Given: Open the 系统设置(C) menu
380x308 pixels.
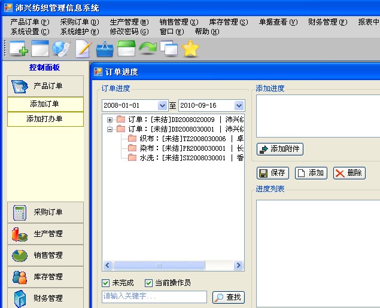Looking at the screenshot, I should click(30, 32).
